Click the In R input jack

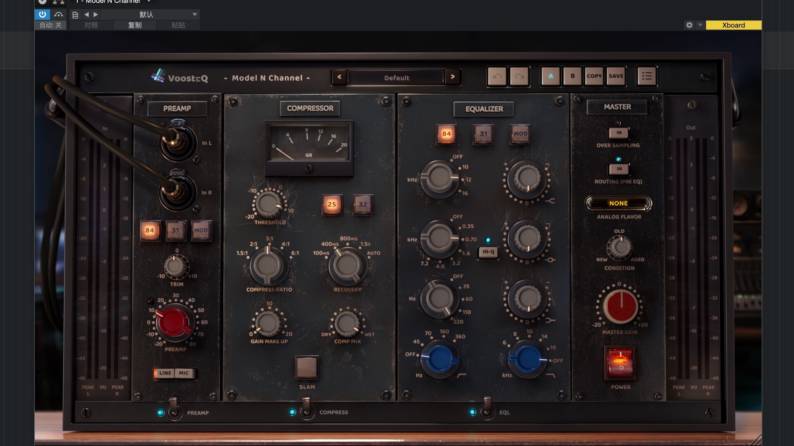coord(178,192)
